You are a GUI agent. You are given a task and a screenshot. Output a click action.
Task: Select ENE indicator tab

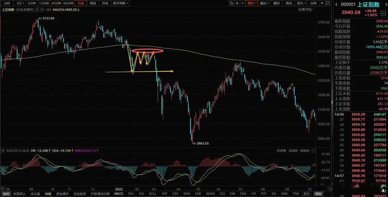click(198, 194)
